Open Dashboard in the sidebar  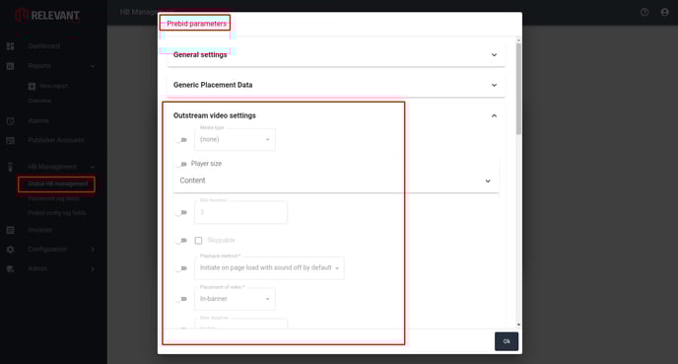coord(43,46)
